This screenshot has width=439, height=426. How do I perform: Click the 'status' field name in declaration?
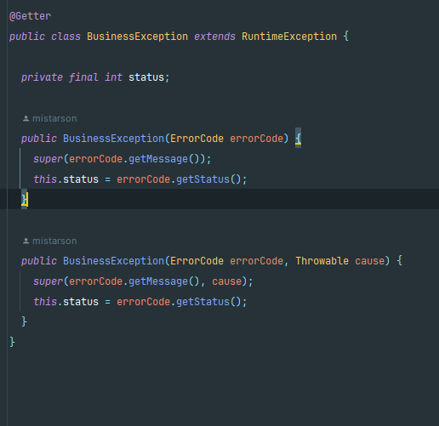(x=146, y=77)
